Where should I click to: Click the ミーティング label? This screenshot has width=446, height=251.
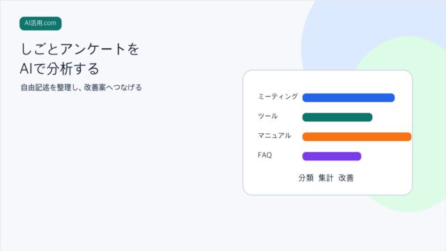click(277, 96)
